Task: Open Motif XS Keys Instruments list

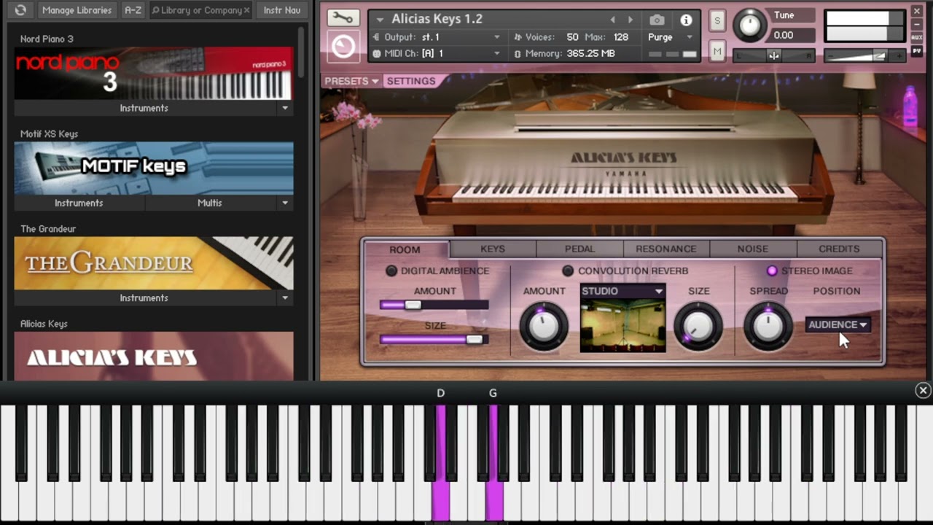Action: (79, 203)
